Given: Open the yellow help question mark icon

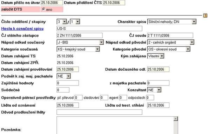Looking at the screenshot, I should pyautogui.click(x=205, y=15).
